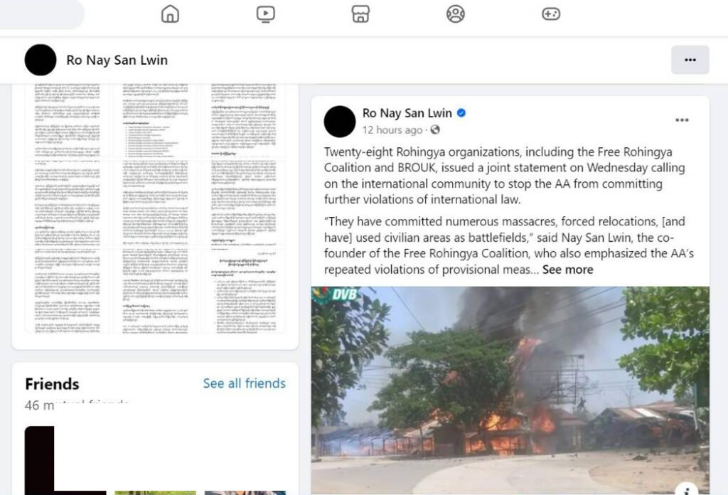Screen dimensions: 728x495
Task: Open the first friend's thumbnail
Action: (65, 460)
